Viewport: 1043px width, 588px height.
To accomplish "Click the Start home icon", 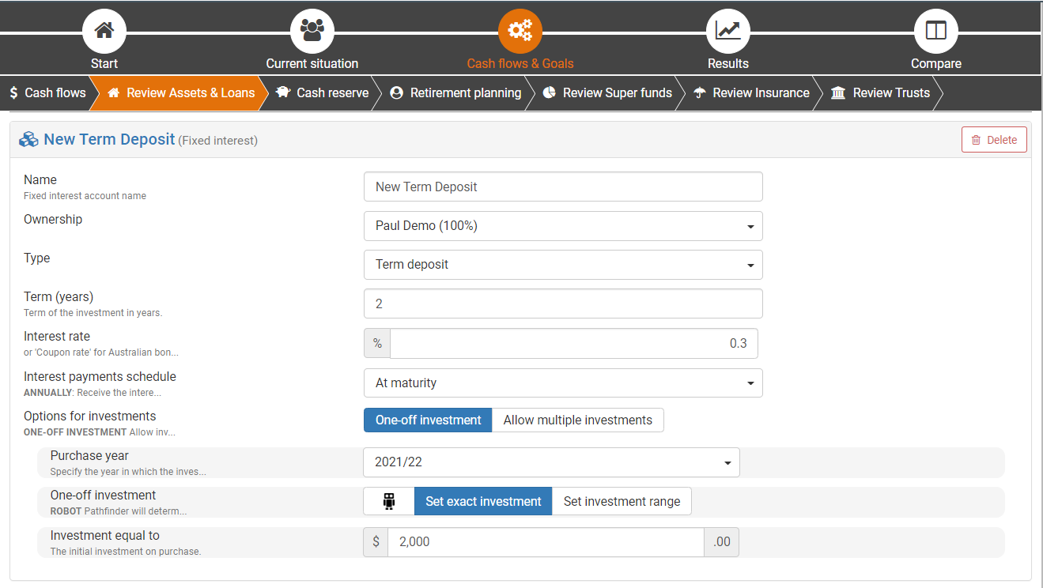I will 104,31.
